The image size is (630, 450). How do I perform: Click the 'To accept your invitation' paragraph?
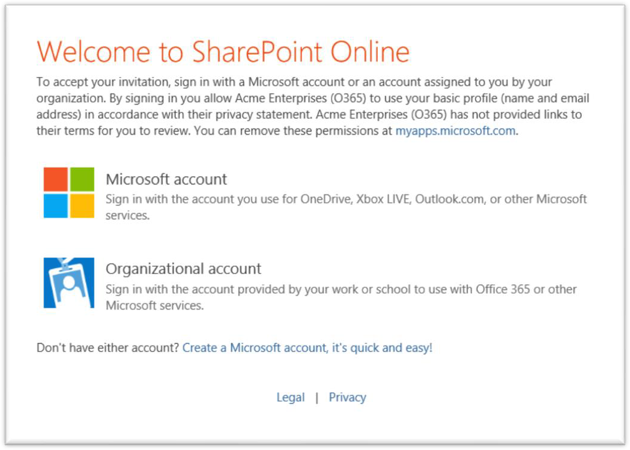point(313,106)
